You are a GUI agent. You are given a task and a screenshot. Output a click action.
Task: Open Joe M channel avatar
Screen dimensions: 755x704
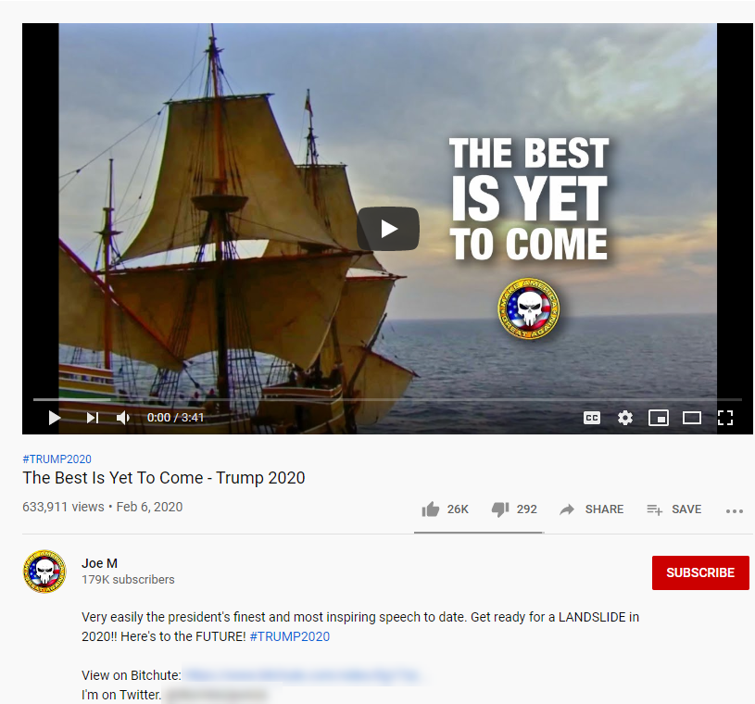tap(44, 572)
